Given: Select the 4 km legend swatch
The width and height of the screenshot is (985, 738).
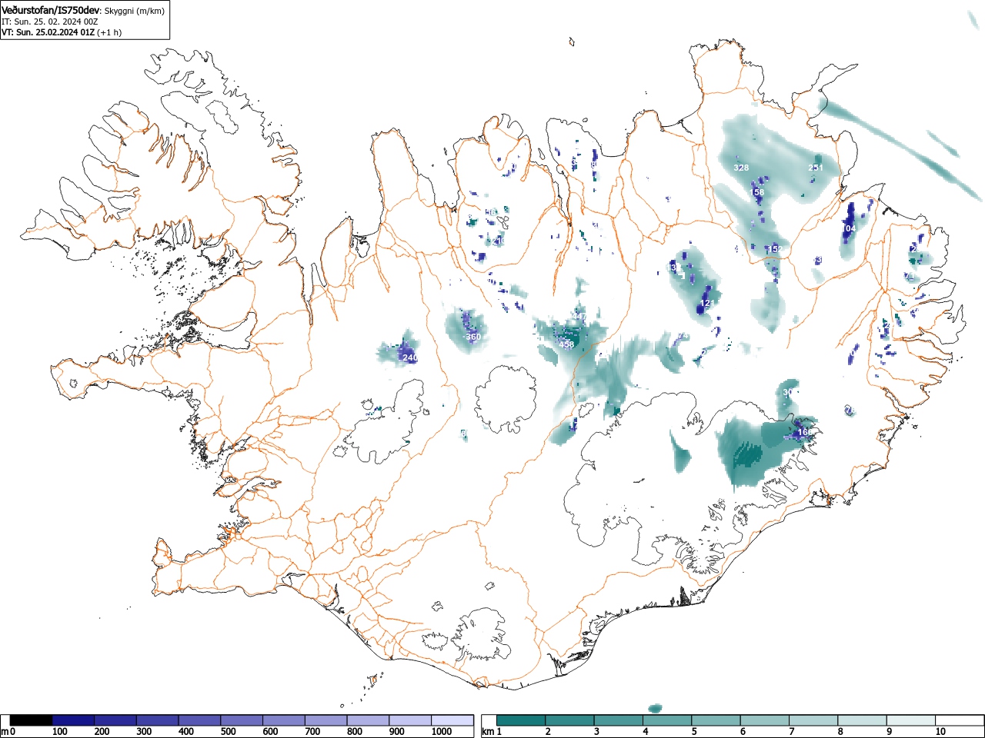Looking at the screenshot, I should click(x=667, y=720).
